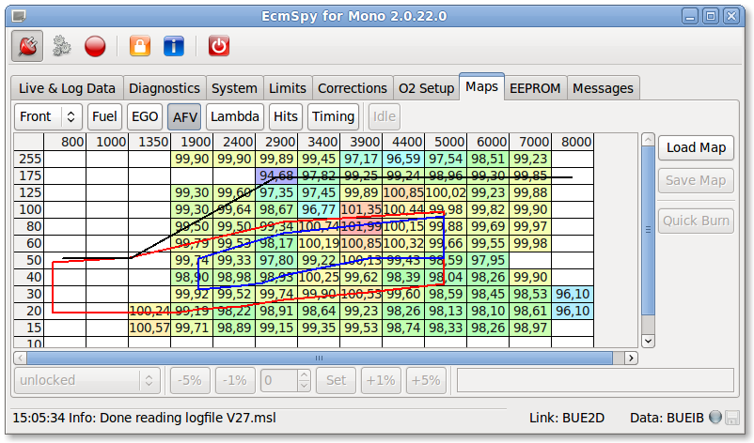Image resolution: width=754 pixels, height=443 pixels.
Task: Open the unlocked combo box
Action: coord(87,381)
